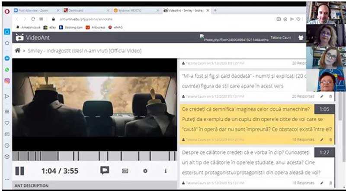Open My Flow arrow in the Opera sidebar
346x191 pixels.
coord(7,97)
